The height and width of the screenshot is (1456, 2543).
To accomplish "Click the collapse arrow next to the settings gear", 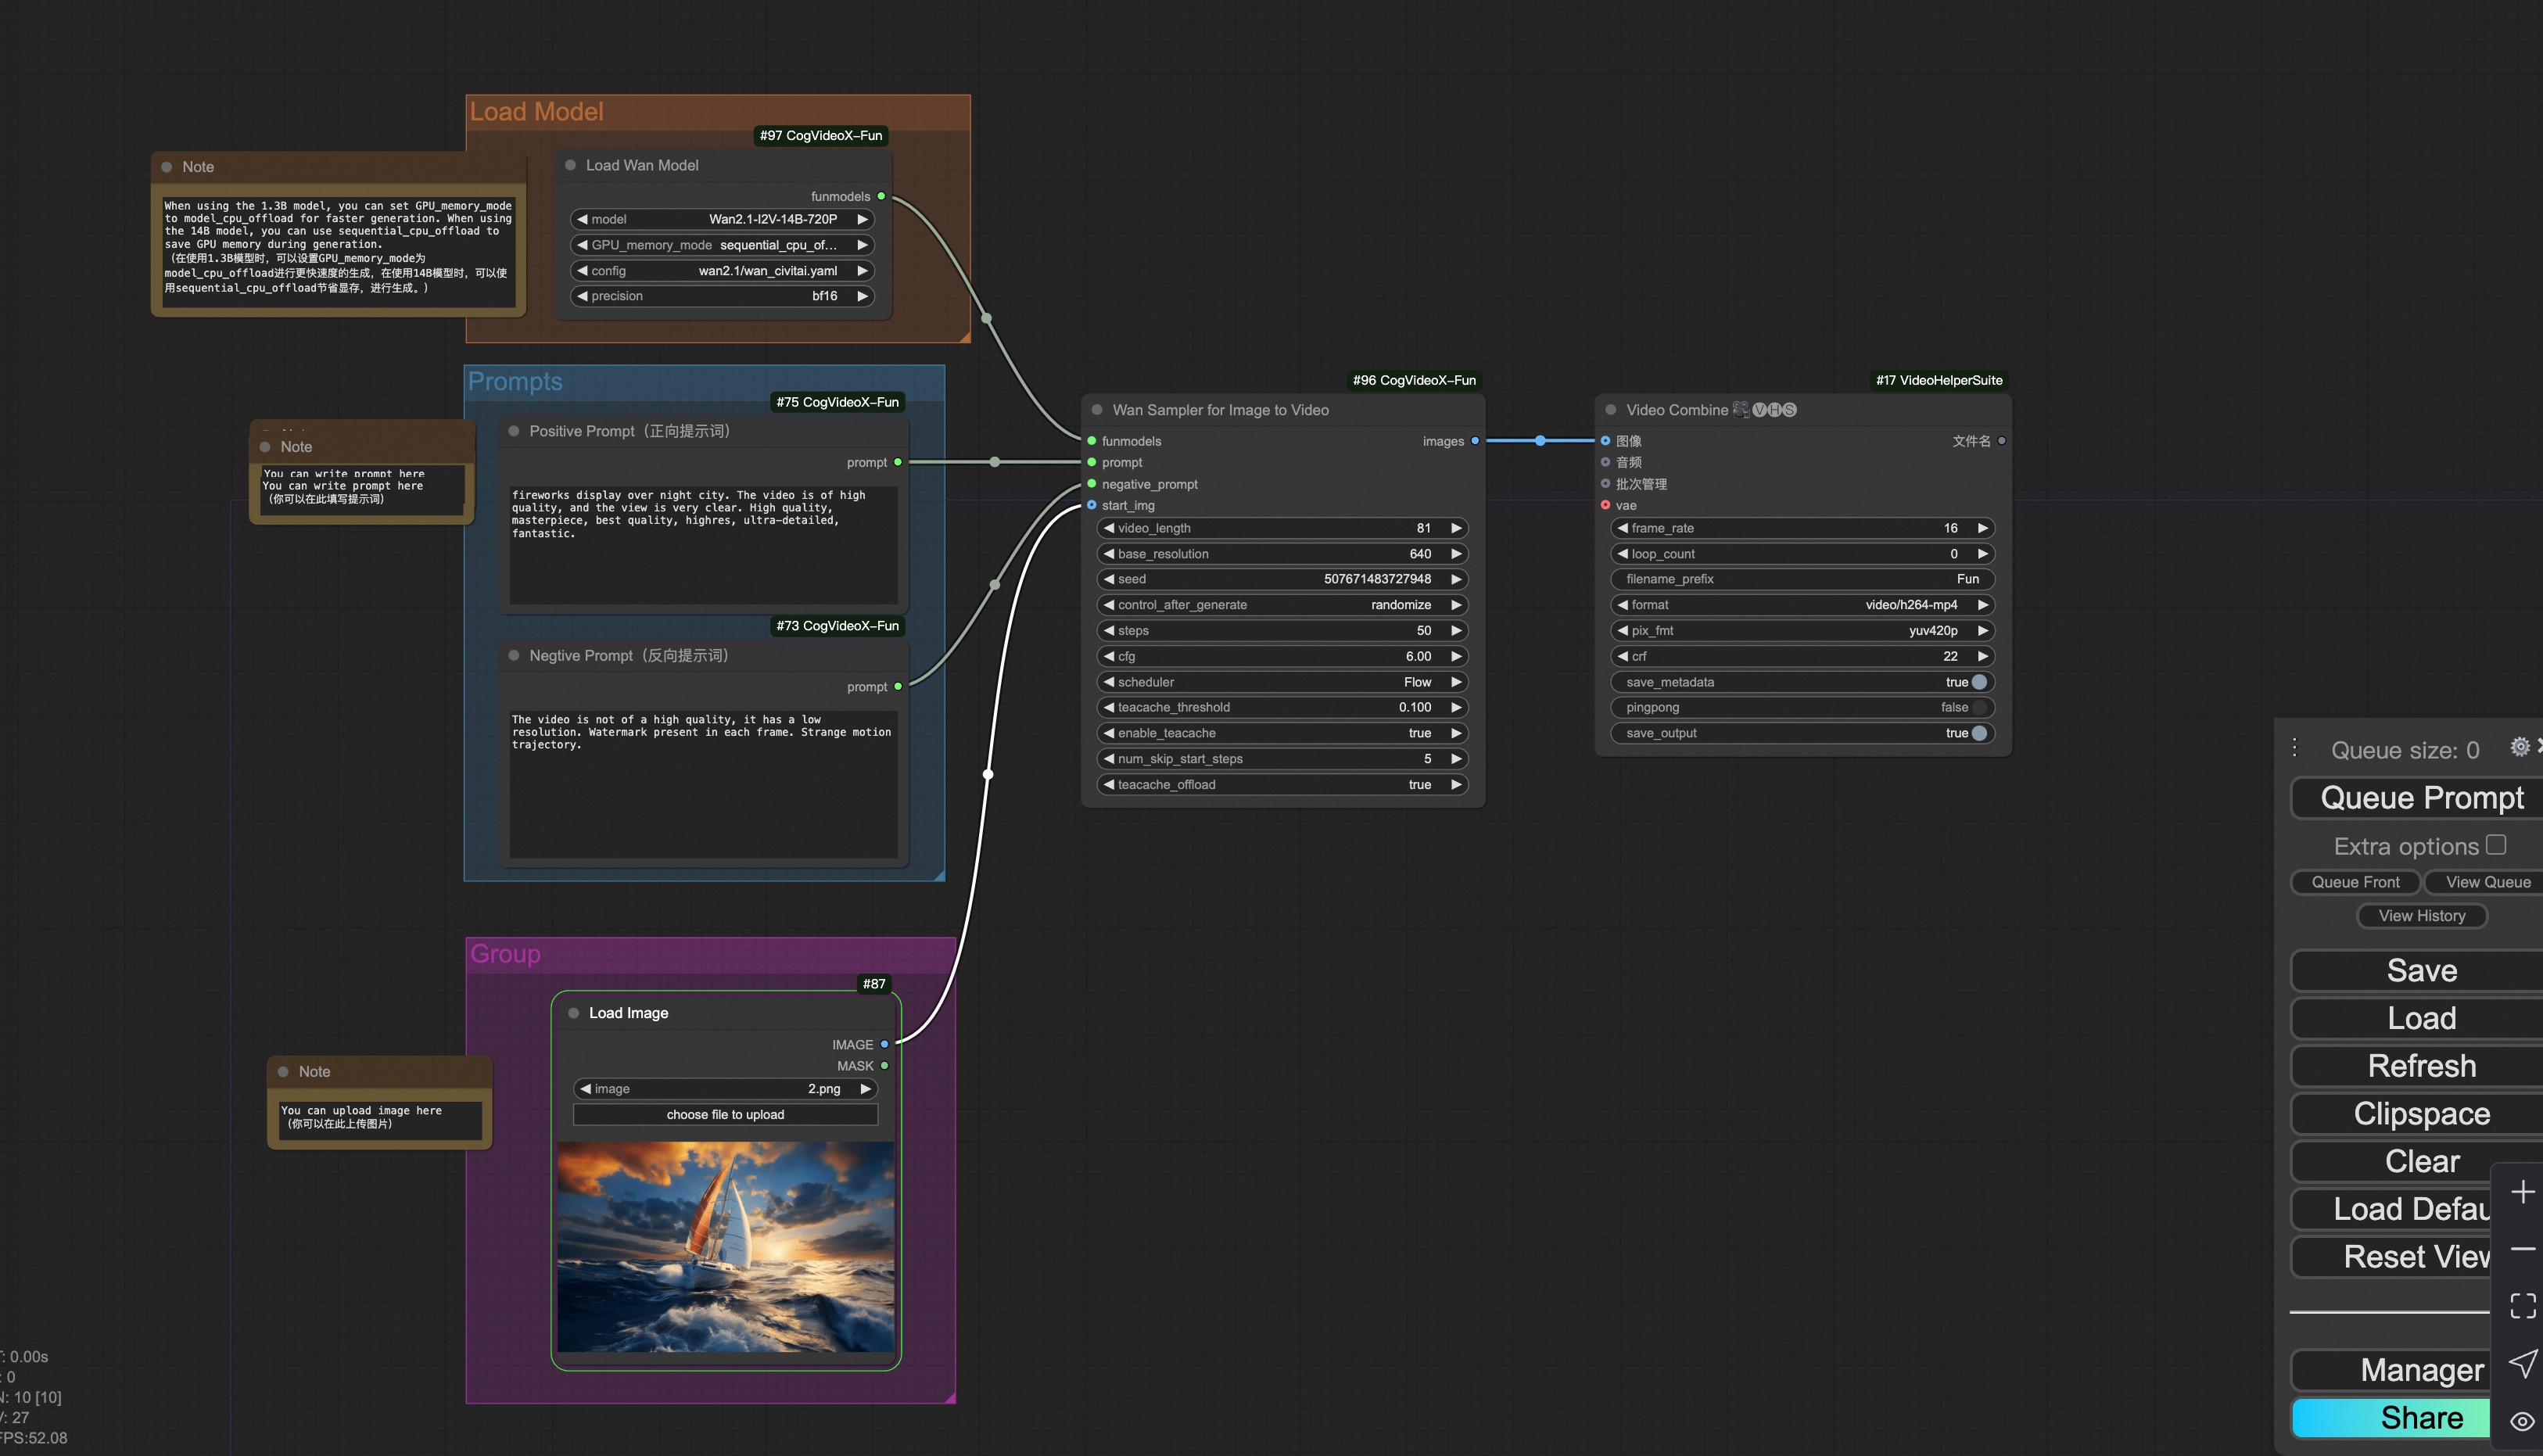I will (x=2539, y=746).
